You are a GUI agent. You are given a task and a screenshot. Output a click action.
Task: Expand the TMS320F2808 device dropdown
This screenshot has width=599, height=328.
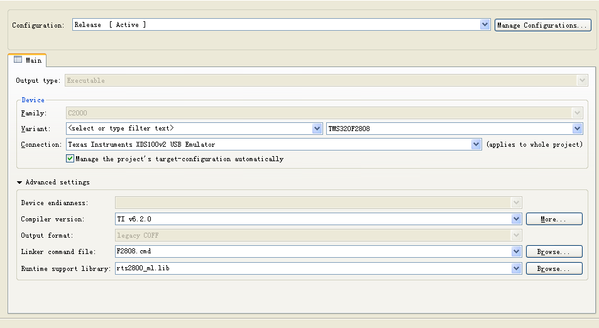577,129
